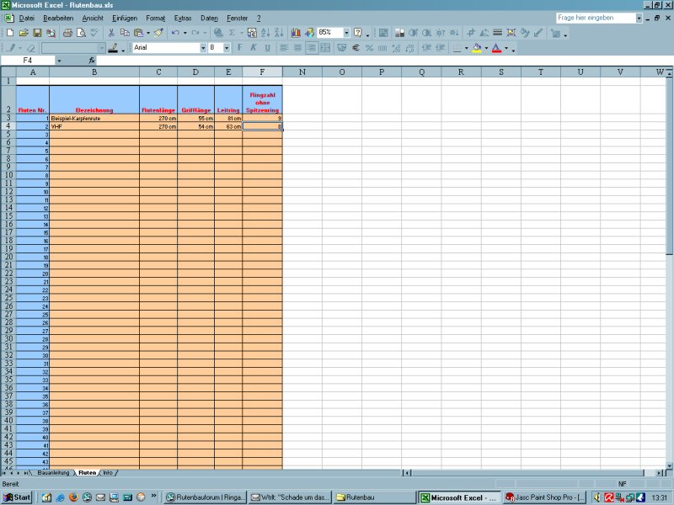Expand the 85% zoom dropdown
The width and height of the screenshot is (674, 505).
(x=346, y=33)
